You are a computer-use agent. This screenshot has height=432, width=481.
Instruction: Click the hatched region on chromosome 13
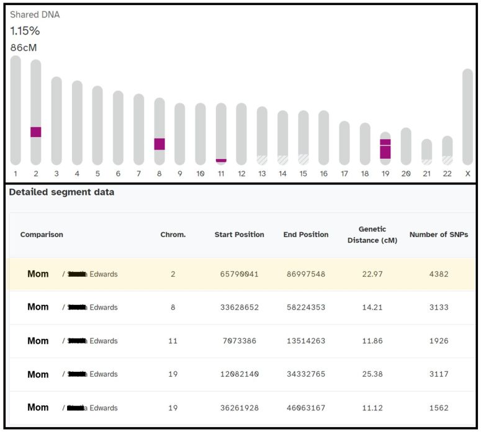click(262, 160)
